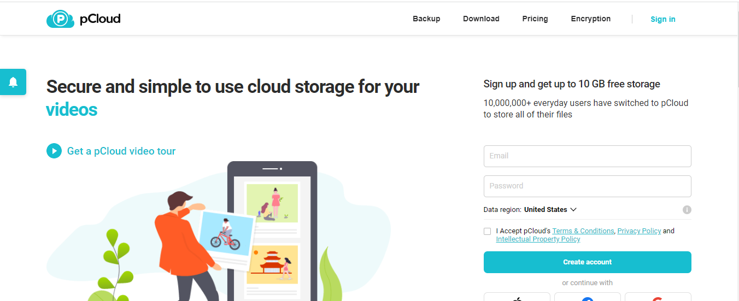Open the Download menu item
This screenshot has height=301, width=739.
(x=481, y=19)
